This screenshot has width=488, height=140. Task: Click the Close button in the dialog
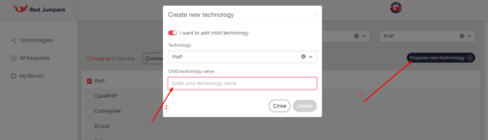(x=279, y=106)
